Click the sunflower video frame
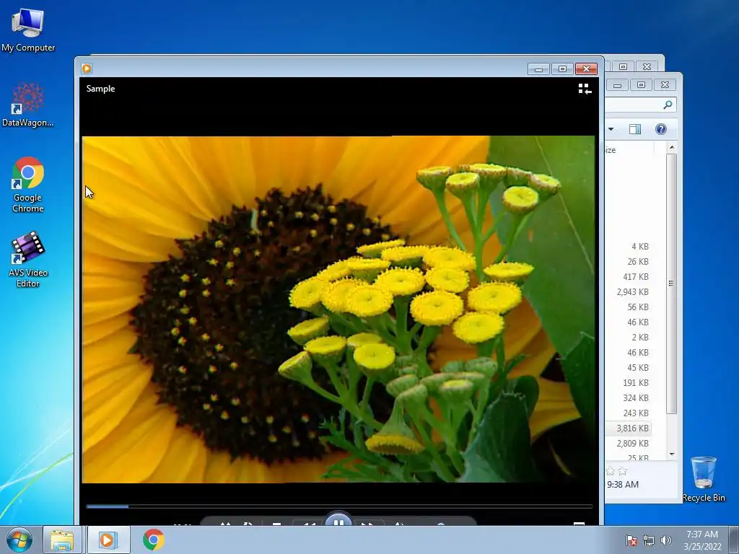The width and height of the screenshot is (739, 554). 338,309
